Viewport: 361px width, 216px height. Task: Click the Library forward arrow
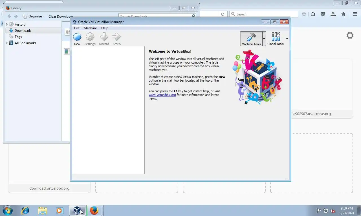click(16, 16)
